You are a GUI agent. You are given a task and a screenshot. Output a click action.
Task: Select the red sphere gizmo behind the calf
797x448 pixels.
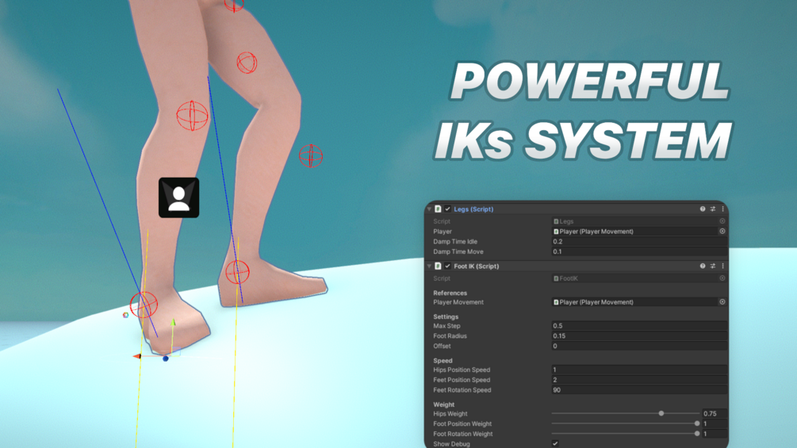point(311,156)
